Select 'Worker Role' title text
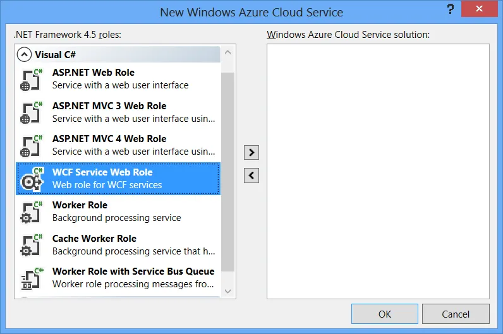The height and width of the screenshot is (334, 503). point(80,205)
